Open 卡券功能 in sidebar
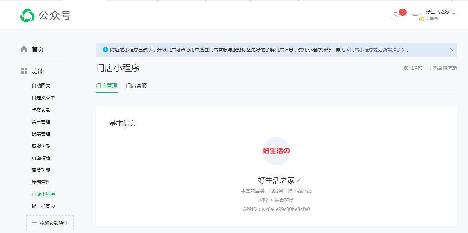Image resolution: width=468 pixels, height=233 pixels. (41, 110)
